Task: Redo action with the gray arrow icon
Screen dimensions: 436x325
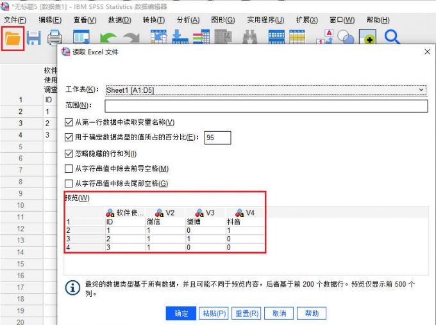Action: coord(131,38)
